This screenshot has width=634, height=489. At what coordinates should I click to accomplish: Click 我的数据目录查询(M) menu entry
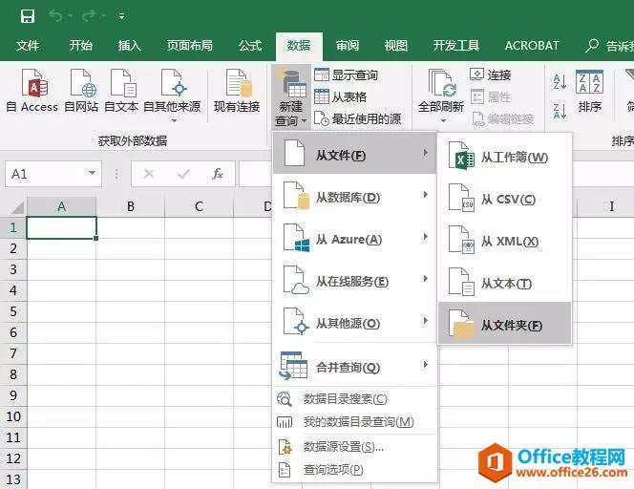pos(354,422)
